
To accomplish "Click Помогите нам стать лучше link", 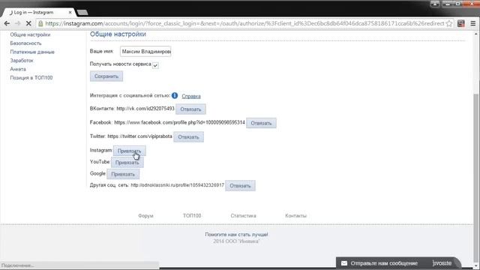I will [236, 235].
